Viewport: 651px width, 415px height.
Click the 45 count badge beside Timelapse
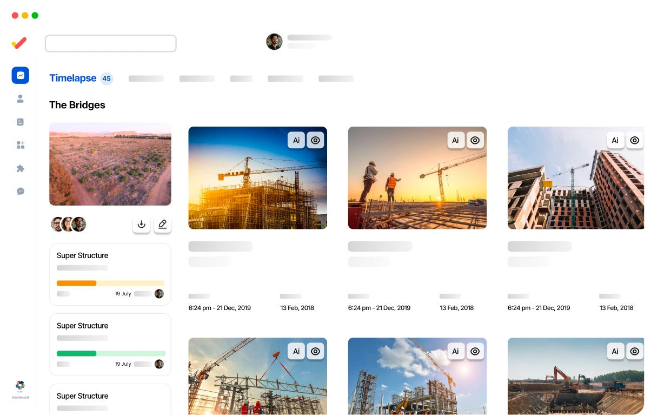(107, 78)
